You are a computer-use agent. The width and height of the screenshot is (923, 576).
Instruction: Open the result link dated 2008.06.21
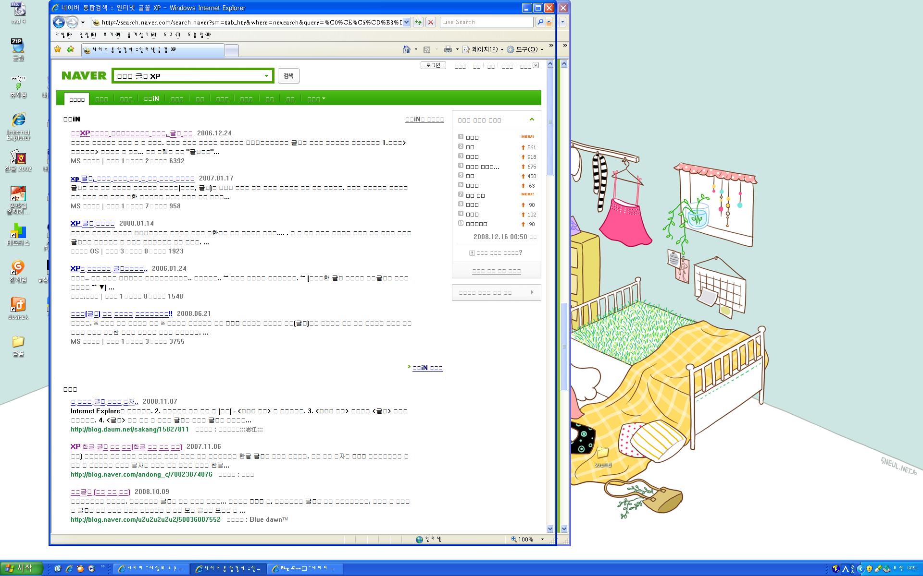[x=122, y=314]
